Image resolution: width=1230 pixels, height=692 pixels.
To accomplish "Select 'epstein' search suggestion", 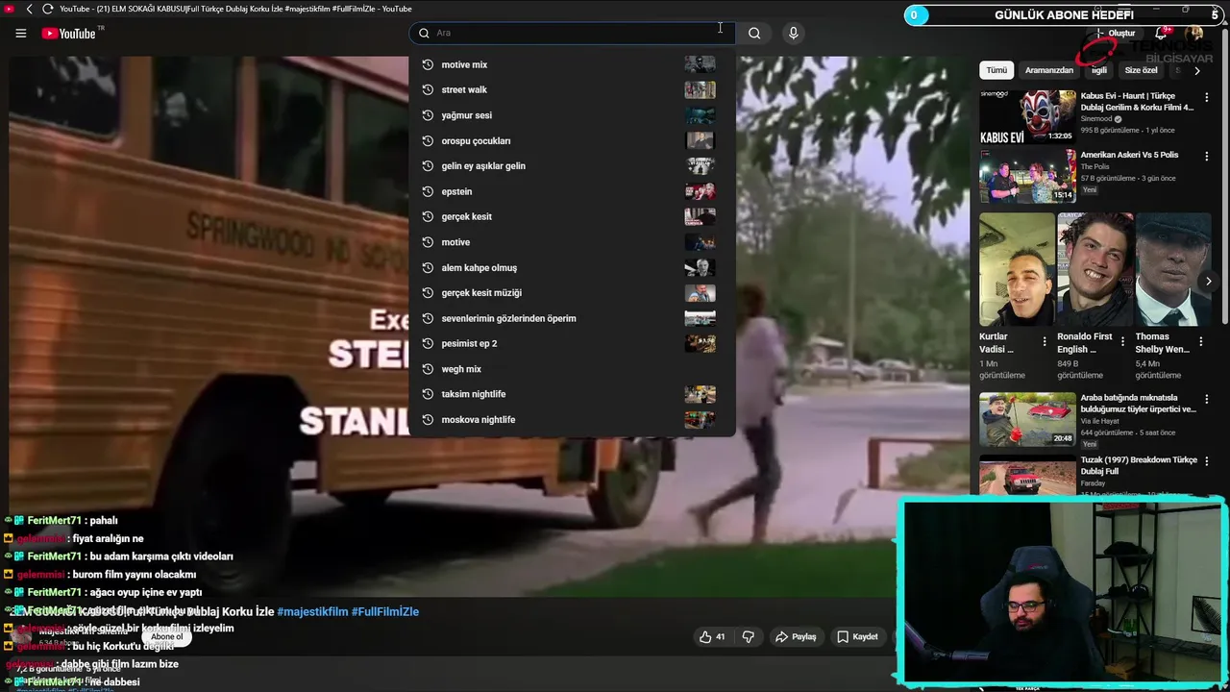I will click(x=572, y=191).
